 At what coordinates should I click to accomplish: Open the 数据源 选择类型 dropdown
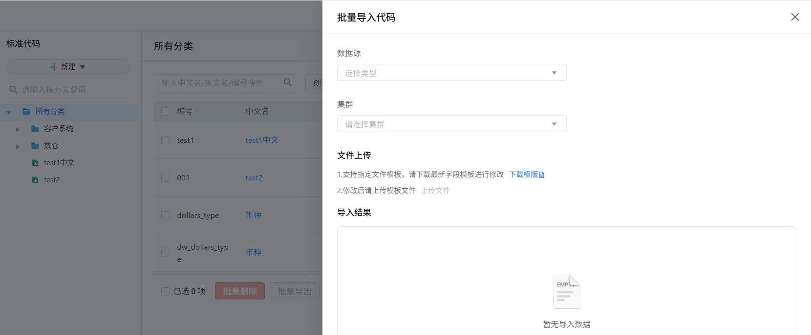(451, 73)
